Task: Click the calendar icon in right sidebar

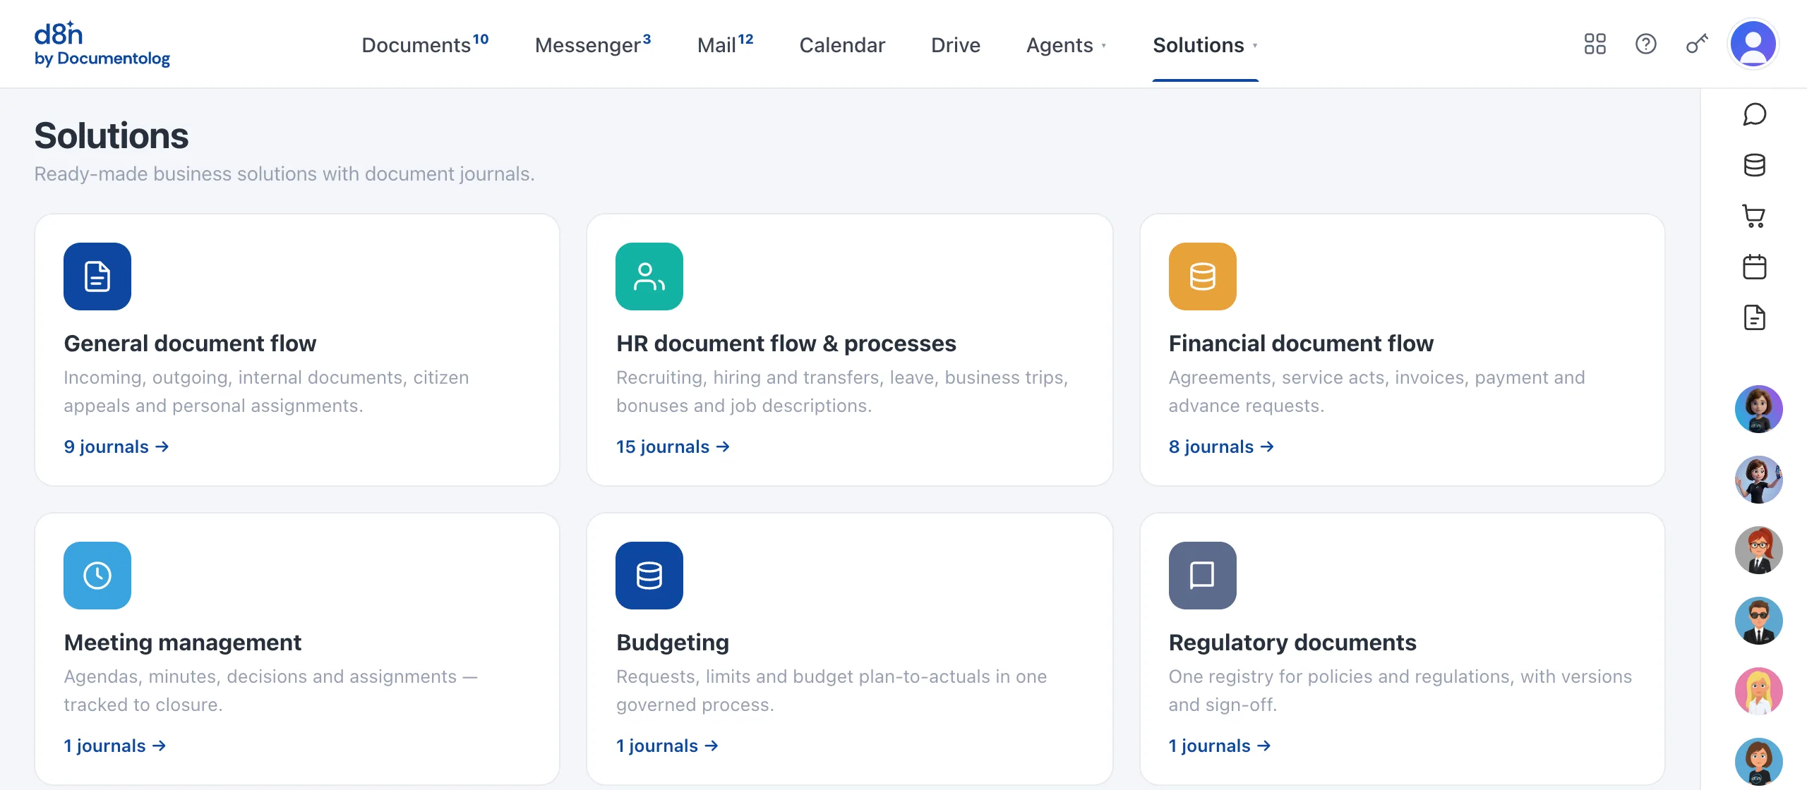Action: (x=1754, y=267)
